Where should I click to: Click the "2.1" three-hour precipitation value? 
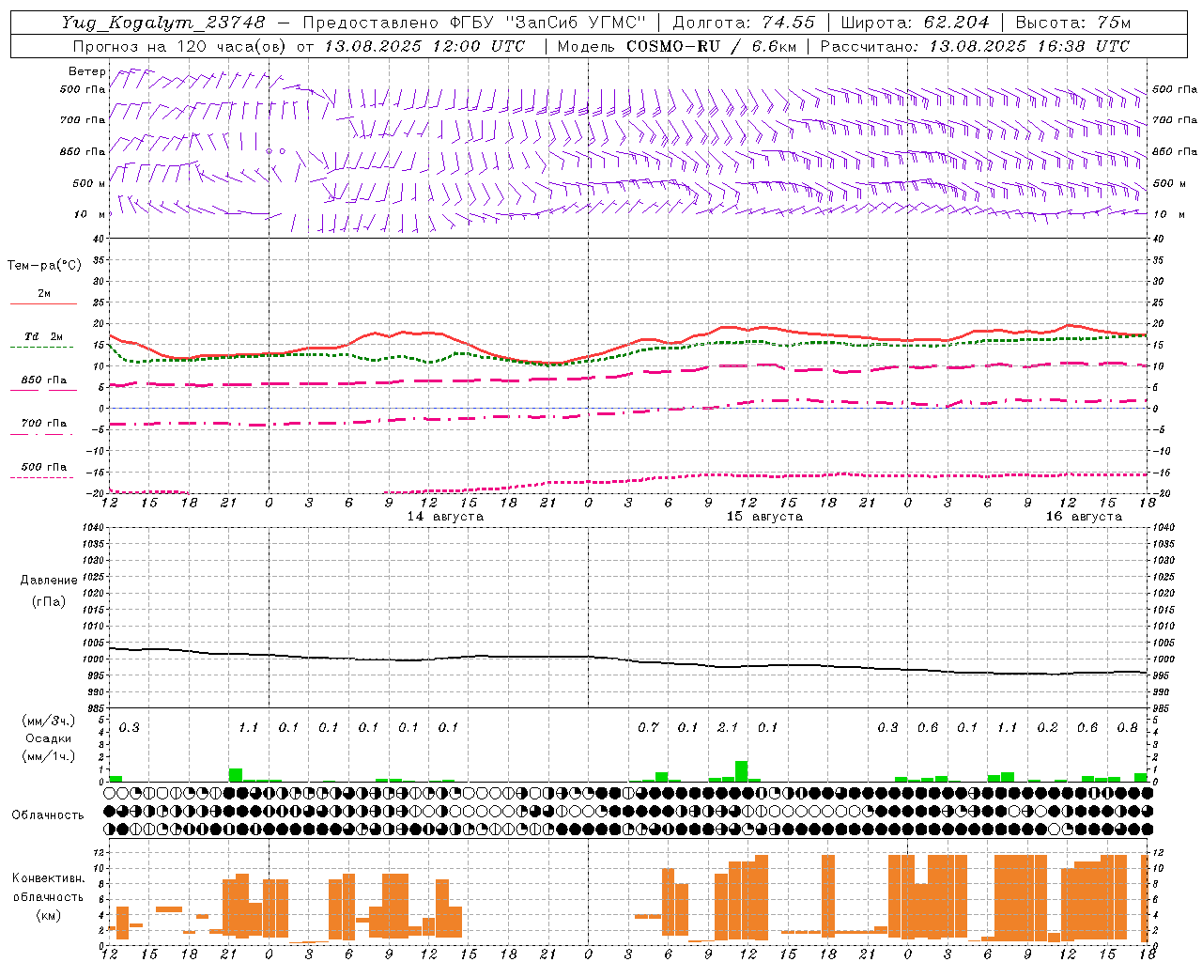pos(728,727)
